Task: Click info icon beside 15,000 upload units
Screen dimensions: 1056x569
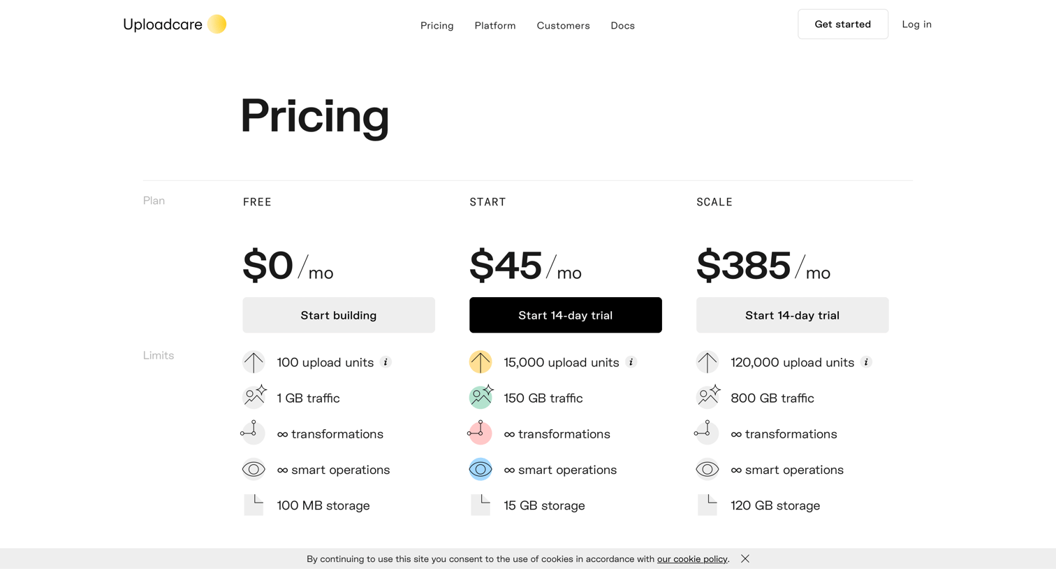Action: coord(631,362)
